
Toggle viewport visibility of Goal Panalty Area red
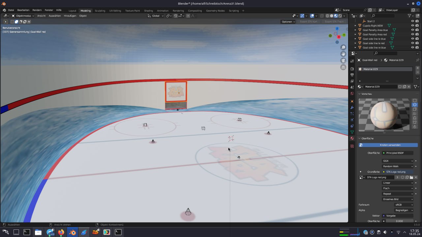(x=412, y=34)
